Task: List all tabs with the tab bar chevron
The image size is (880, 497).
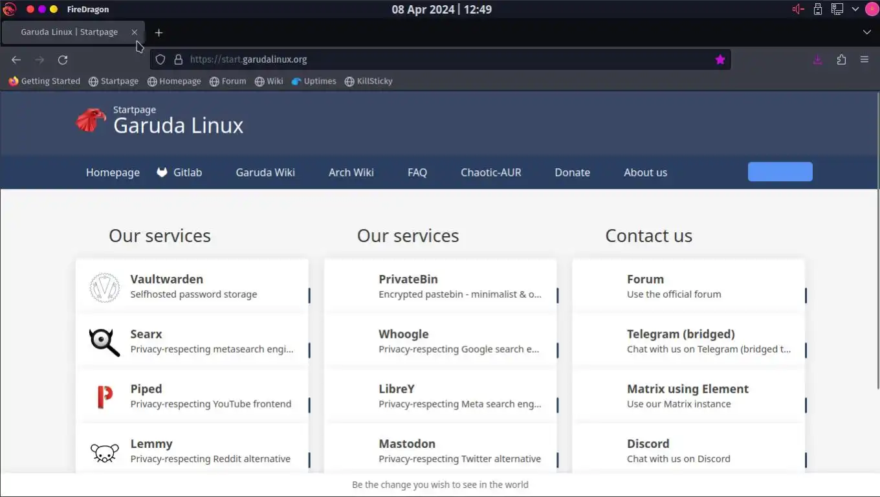Action: tap(867, 32)
